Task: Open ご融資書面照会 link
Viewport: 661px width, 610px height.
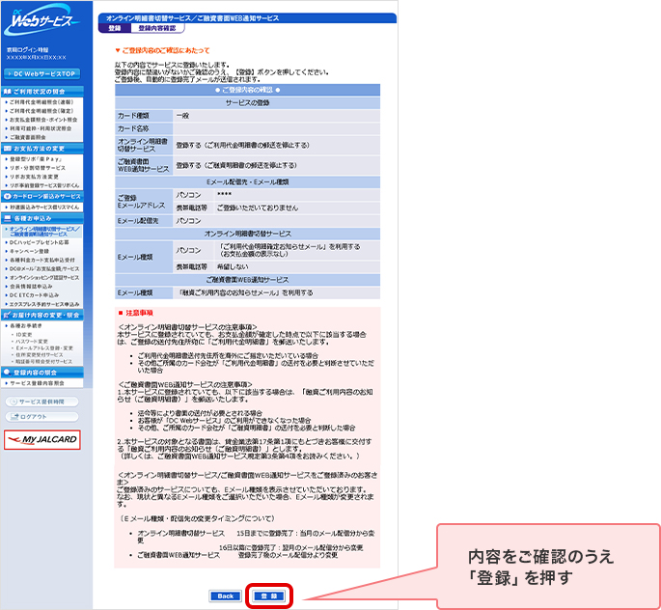Action: click(27, 137)
